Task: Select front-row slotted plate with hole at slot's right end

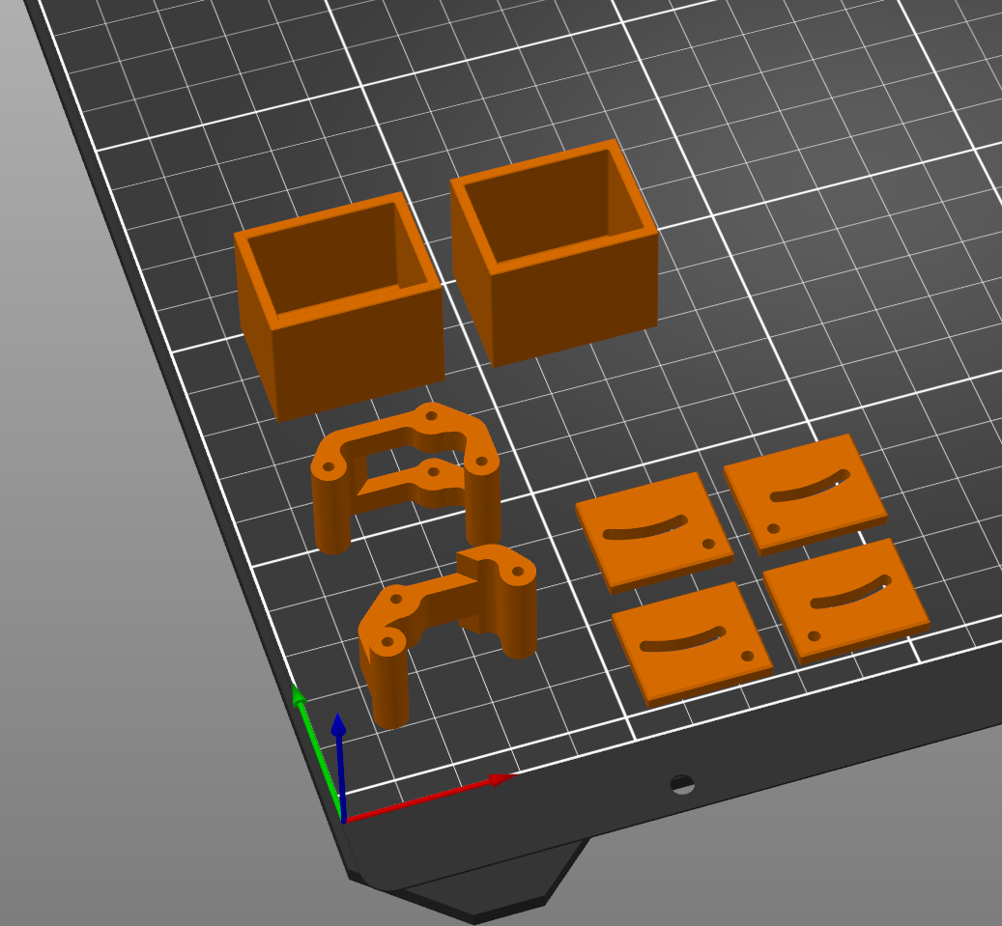Action: 693,643
